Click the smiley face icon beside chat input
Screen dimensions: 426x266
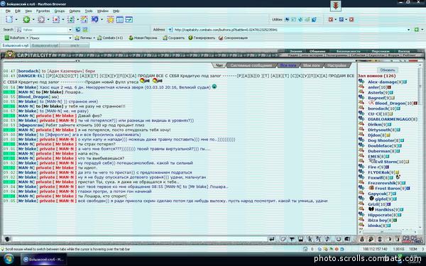pos(7,239)
